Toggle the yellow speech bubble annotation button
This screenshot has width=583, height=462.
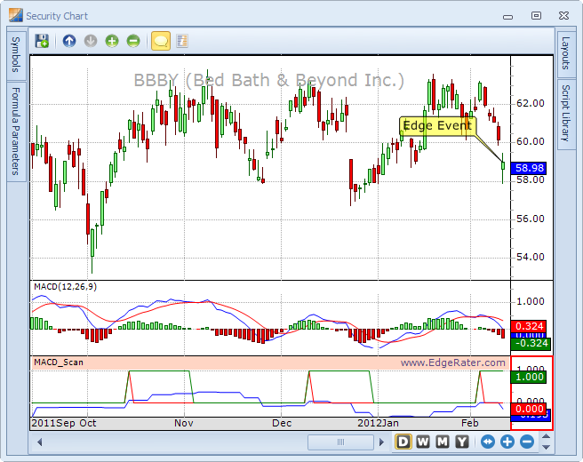pos(161,41)
